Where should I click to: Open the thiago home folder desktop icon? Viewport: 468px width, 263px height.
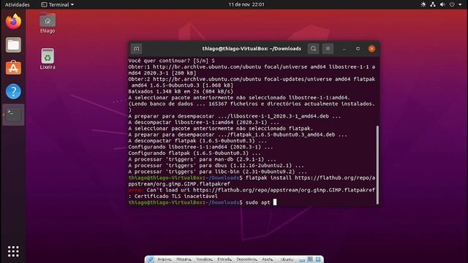(48, 23)
